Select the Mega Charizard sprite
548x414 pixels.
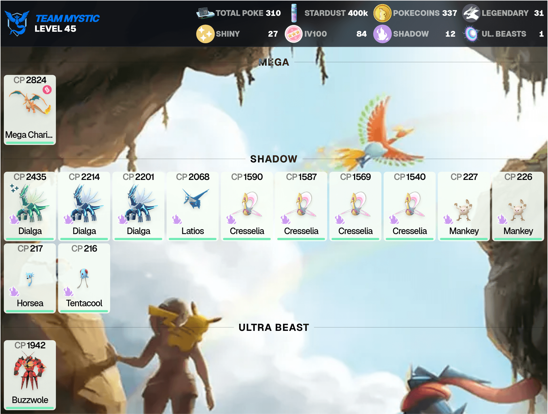pyautogui.click(x=30, y=102)
